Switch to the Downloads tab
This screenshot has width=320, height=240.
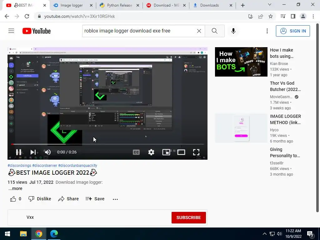click(209, 5)
